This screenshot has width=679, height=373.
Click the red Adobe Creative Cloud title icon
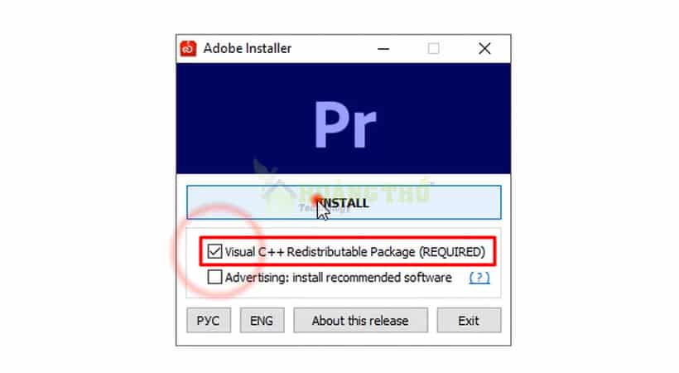188,48
